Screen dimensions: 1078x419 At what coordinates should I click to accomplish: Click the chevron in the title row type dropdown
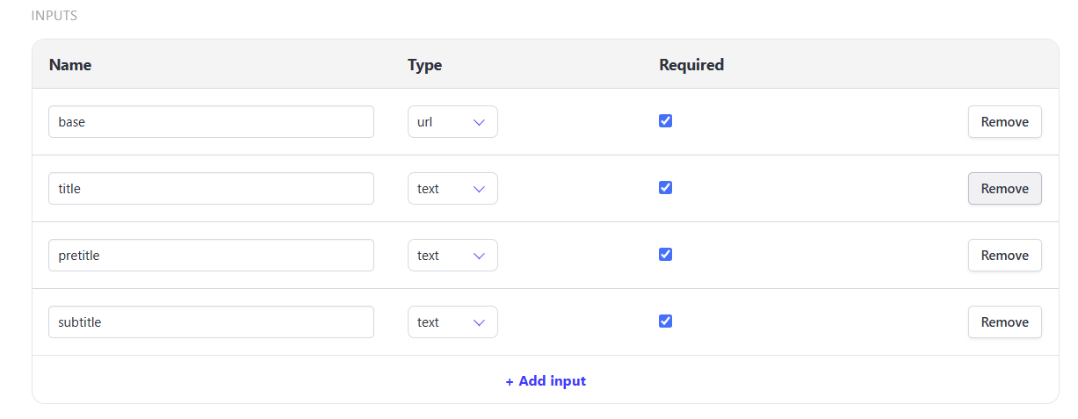tap(479, 189)
